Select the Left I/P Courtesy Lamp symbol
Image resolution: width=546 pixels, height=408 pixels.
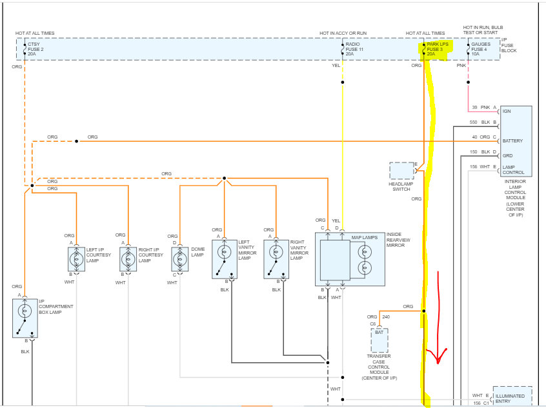[76, 259]
